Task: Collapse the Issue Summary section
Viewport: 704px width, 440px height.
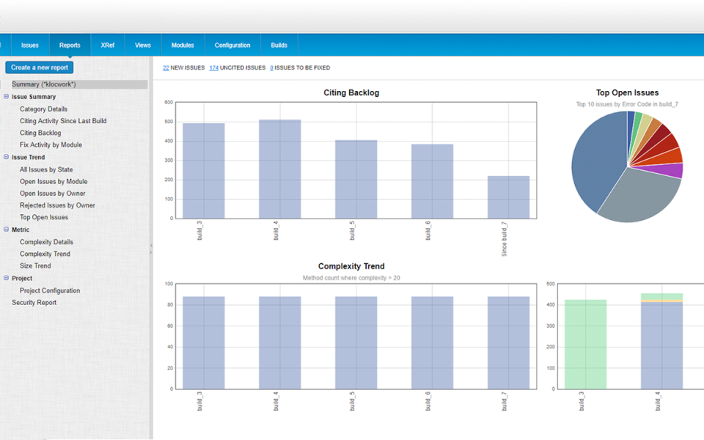Action: (x=7, y=96)
